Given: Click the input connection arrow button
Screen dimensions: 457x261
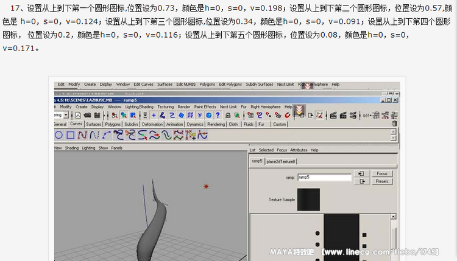Looking at the screenshot, I should (x=361, y=173).
